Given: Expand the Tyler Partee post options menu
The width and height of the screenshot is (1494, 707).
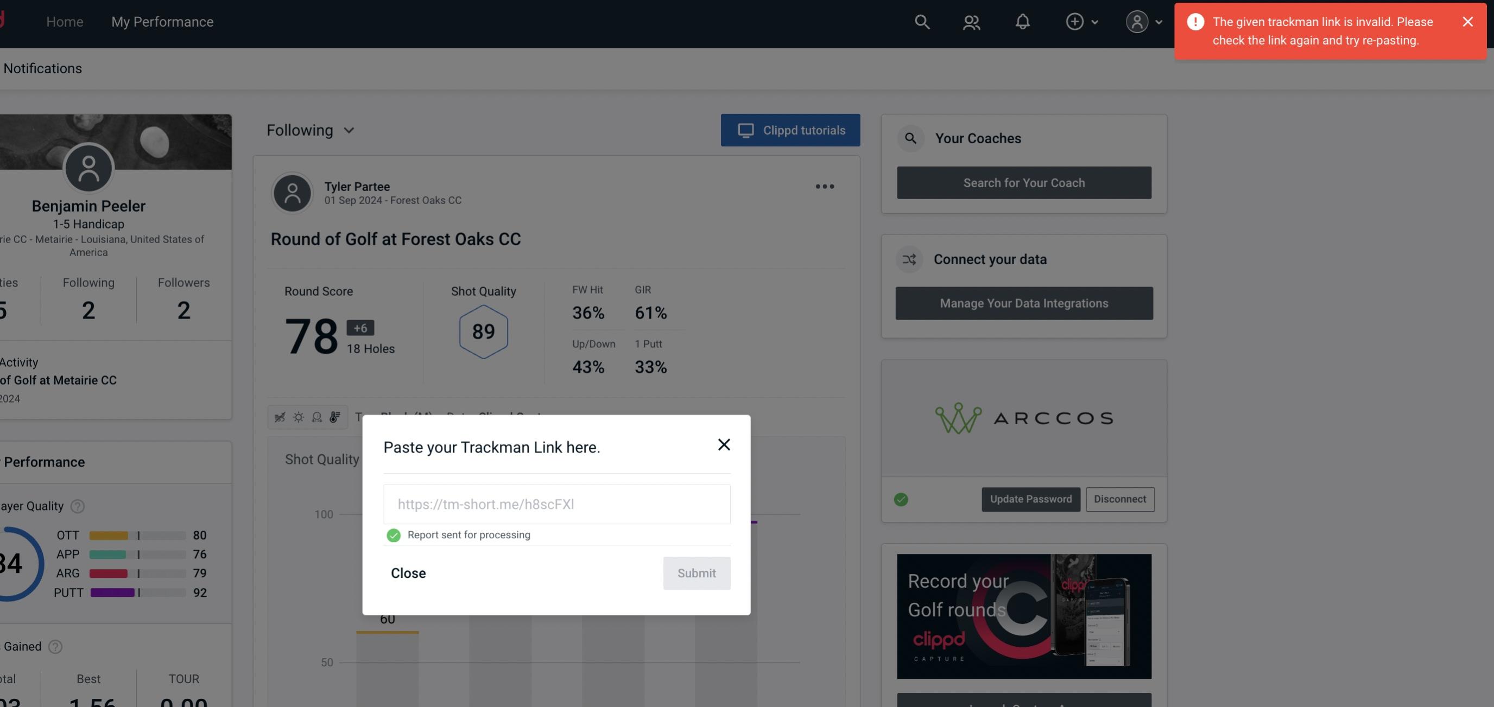Looking at the screenshot, I should pos(825,186).
